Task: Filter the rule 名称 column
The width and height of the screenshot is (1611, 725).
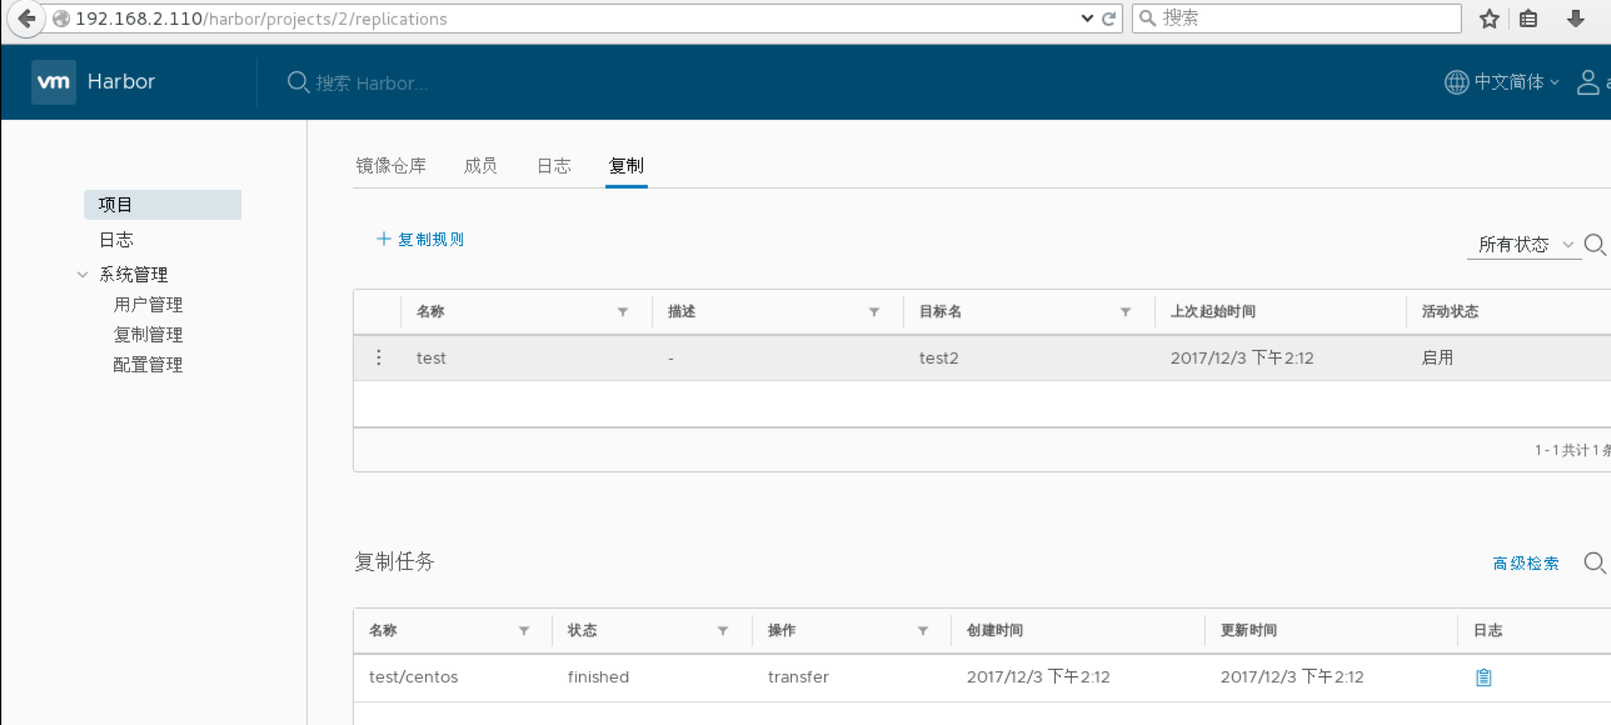Action: 622,311
